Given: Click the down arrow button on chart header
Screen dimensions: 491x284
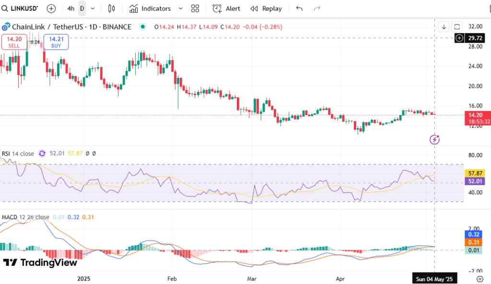Looking at the screenshot, I should pos(444,27).
